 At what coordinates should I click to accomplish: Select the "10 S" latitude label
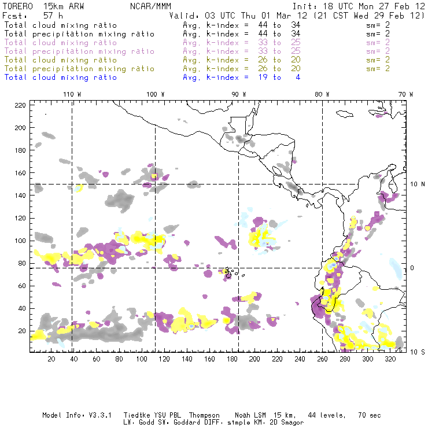(418, 352)
